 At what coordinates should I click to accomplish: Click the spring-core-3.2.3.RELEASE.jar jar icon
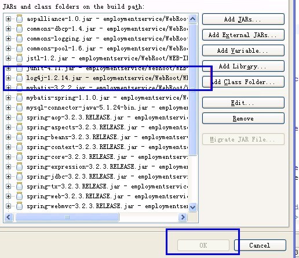19,157
